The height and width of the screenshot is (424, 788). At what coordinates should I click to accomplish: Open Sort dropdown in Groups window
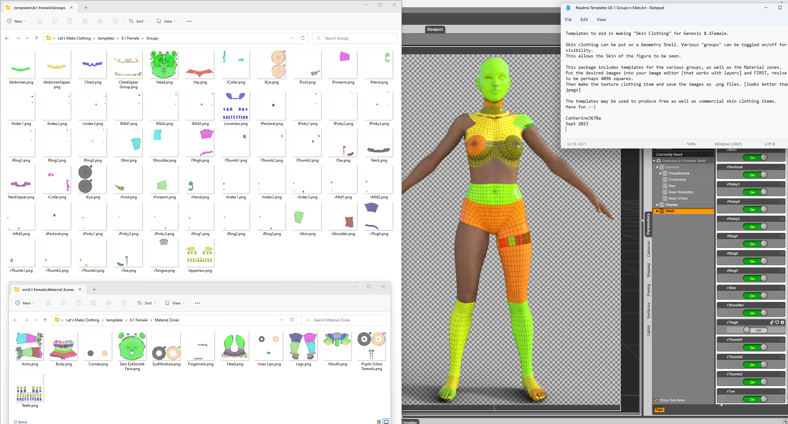click(x=138, y=21)
